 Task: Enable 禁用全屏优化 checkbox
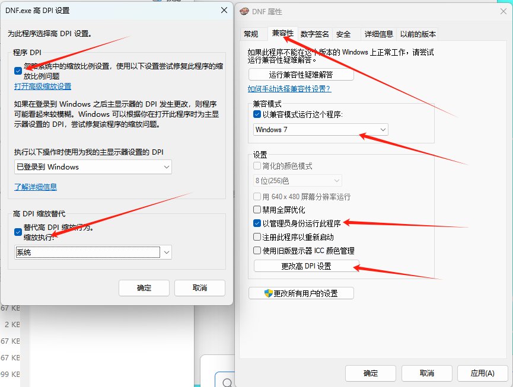[257, 210]
